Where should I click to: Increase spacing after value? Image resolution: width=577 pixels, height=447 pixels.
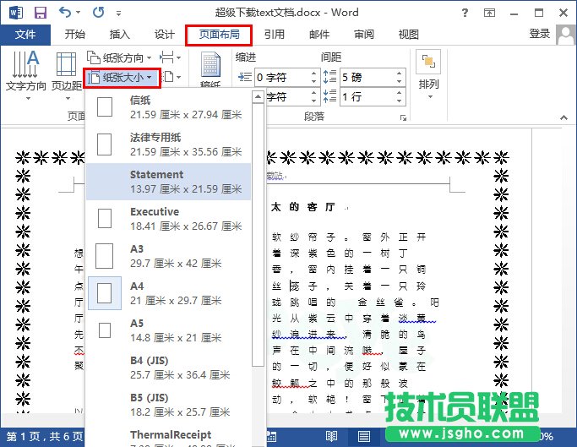(x=400, y=93)
